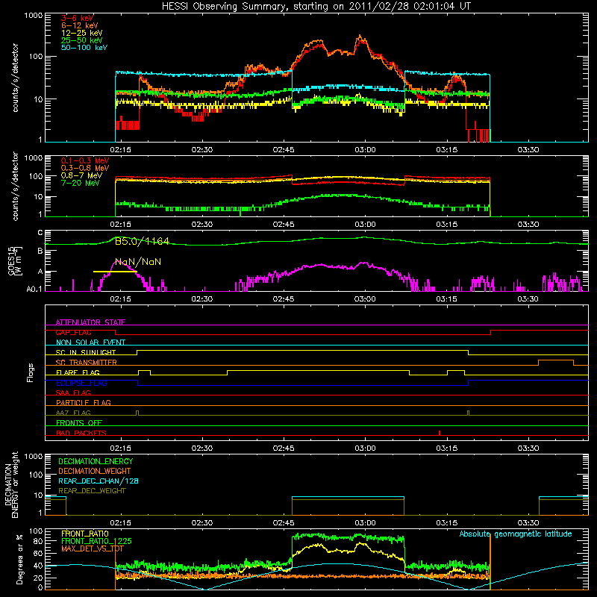The image size is (597, 597).
Task: Click the Degrees or % axis label
Action: pos(19,559)
